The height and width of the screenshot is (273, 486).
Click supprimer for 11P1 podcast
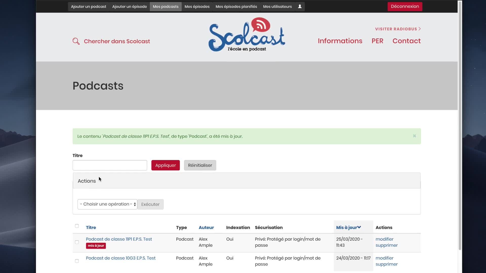(386, 245)
